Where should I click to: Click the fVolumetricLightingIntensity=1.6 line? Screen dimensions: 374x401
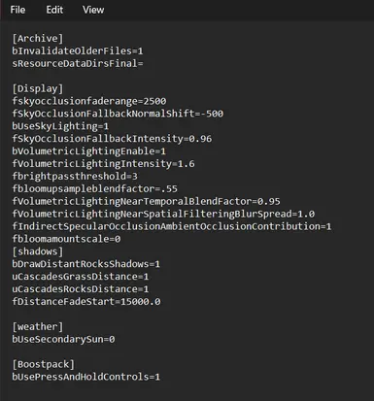click(103, 164)
